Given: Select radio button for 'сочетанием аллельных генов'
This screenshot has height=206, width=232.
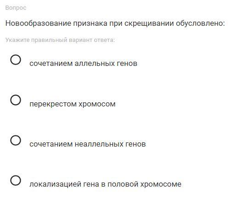Looking at the screenshot, I should pos(16,59).
